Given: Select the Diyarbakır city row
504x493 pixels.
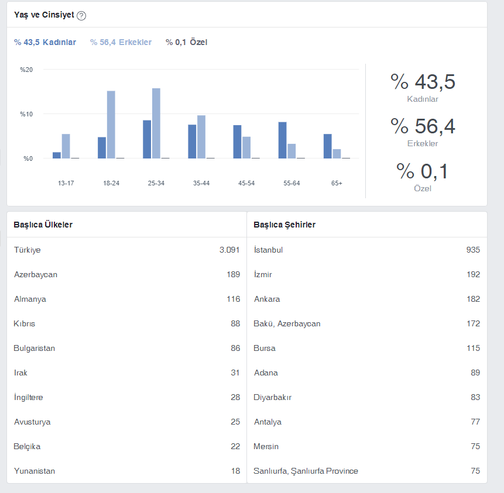Looking at the screenshot, I should 367,397.
